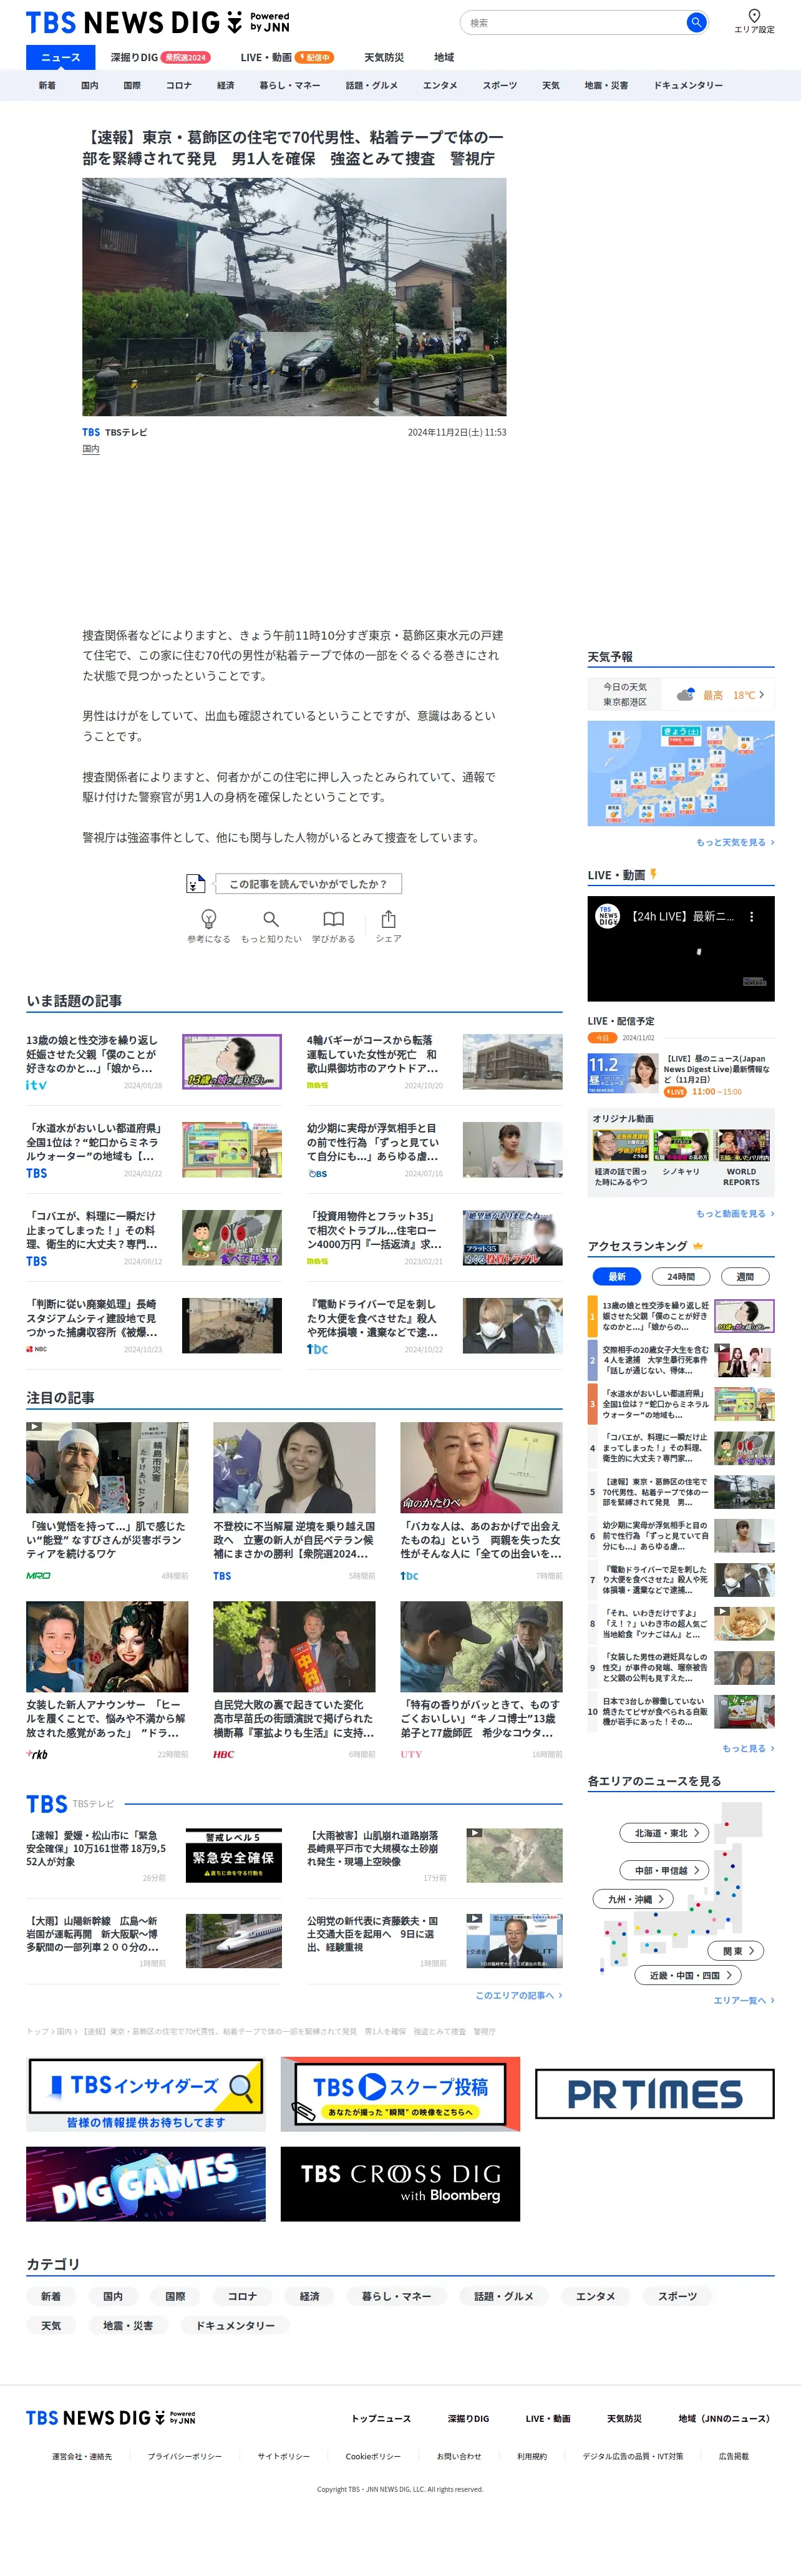Open the Japan weather forecast map
The image size is (801, 2576).
pyautogui.click(x=681, y=774)
